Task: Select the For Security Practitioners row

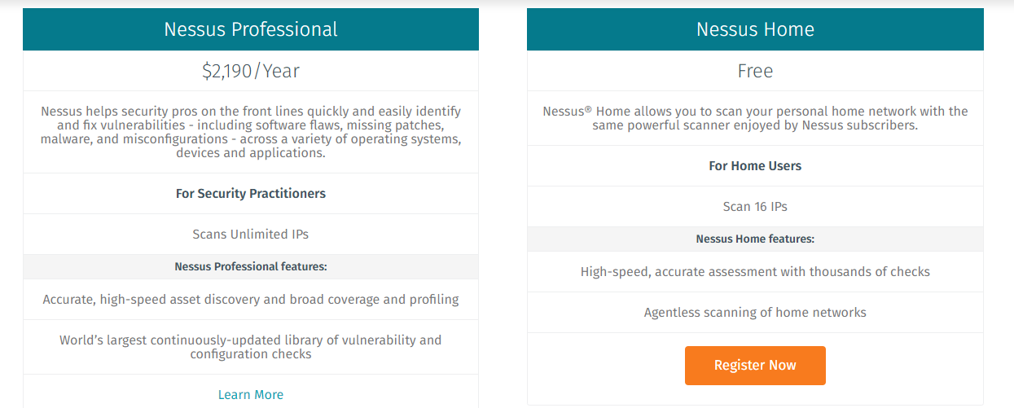Action: 251,193
